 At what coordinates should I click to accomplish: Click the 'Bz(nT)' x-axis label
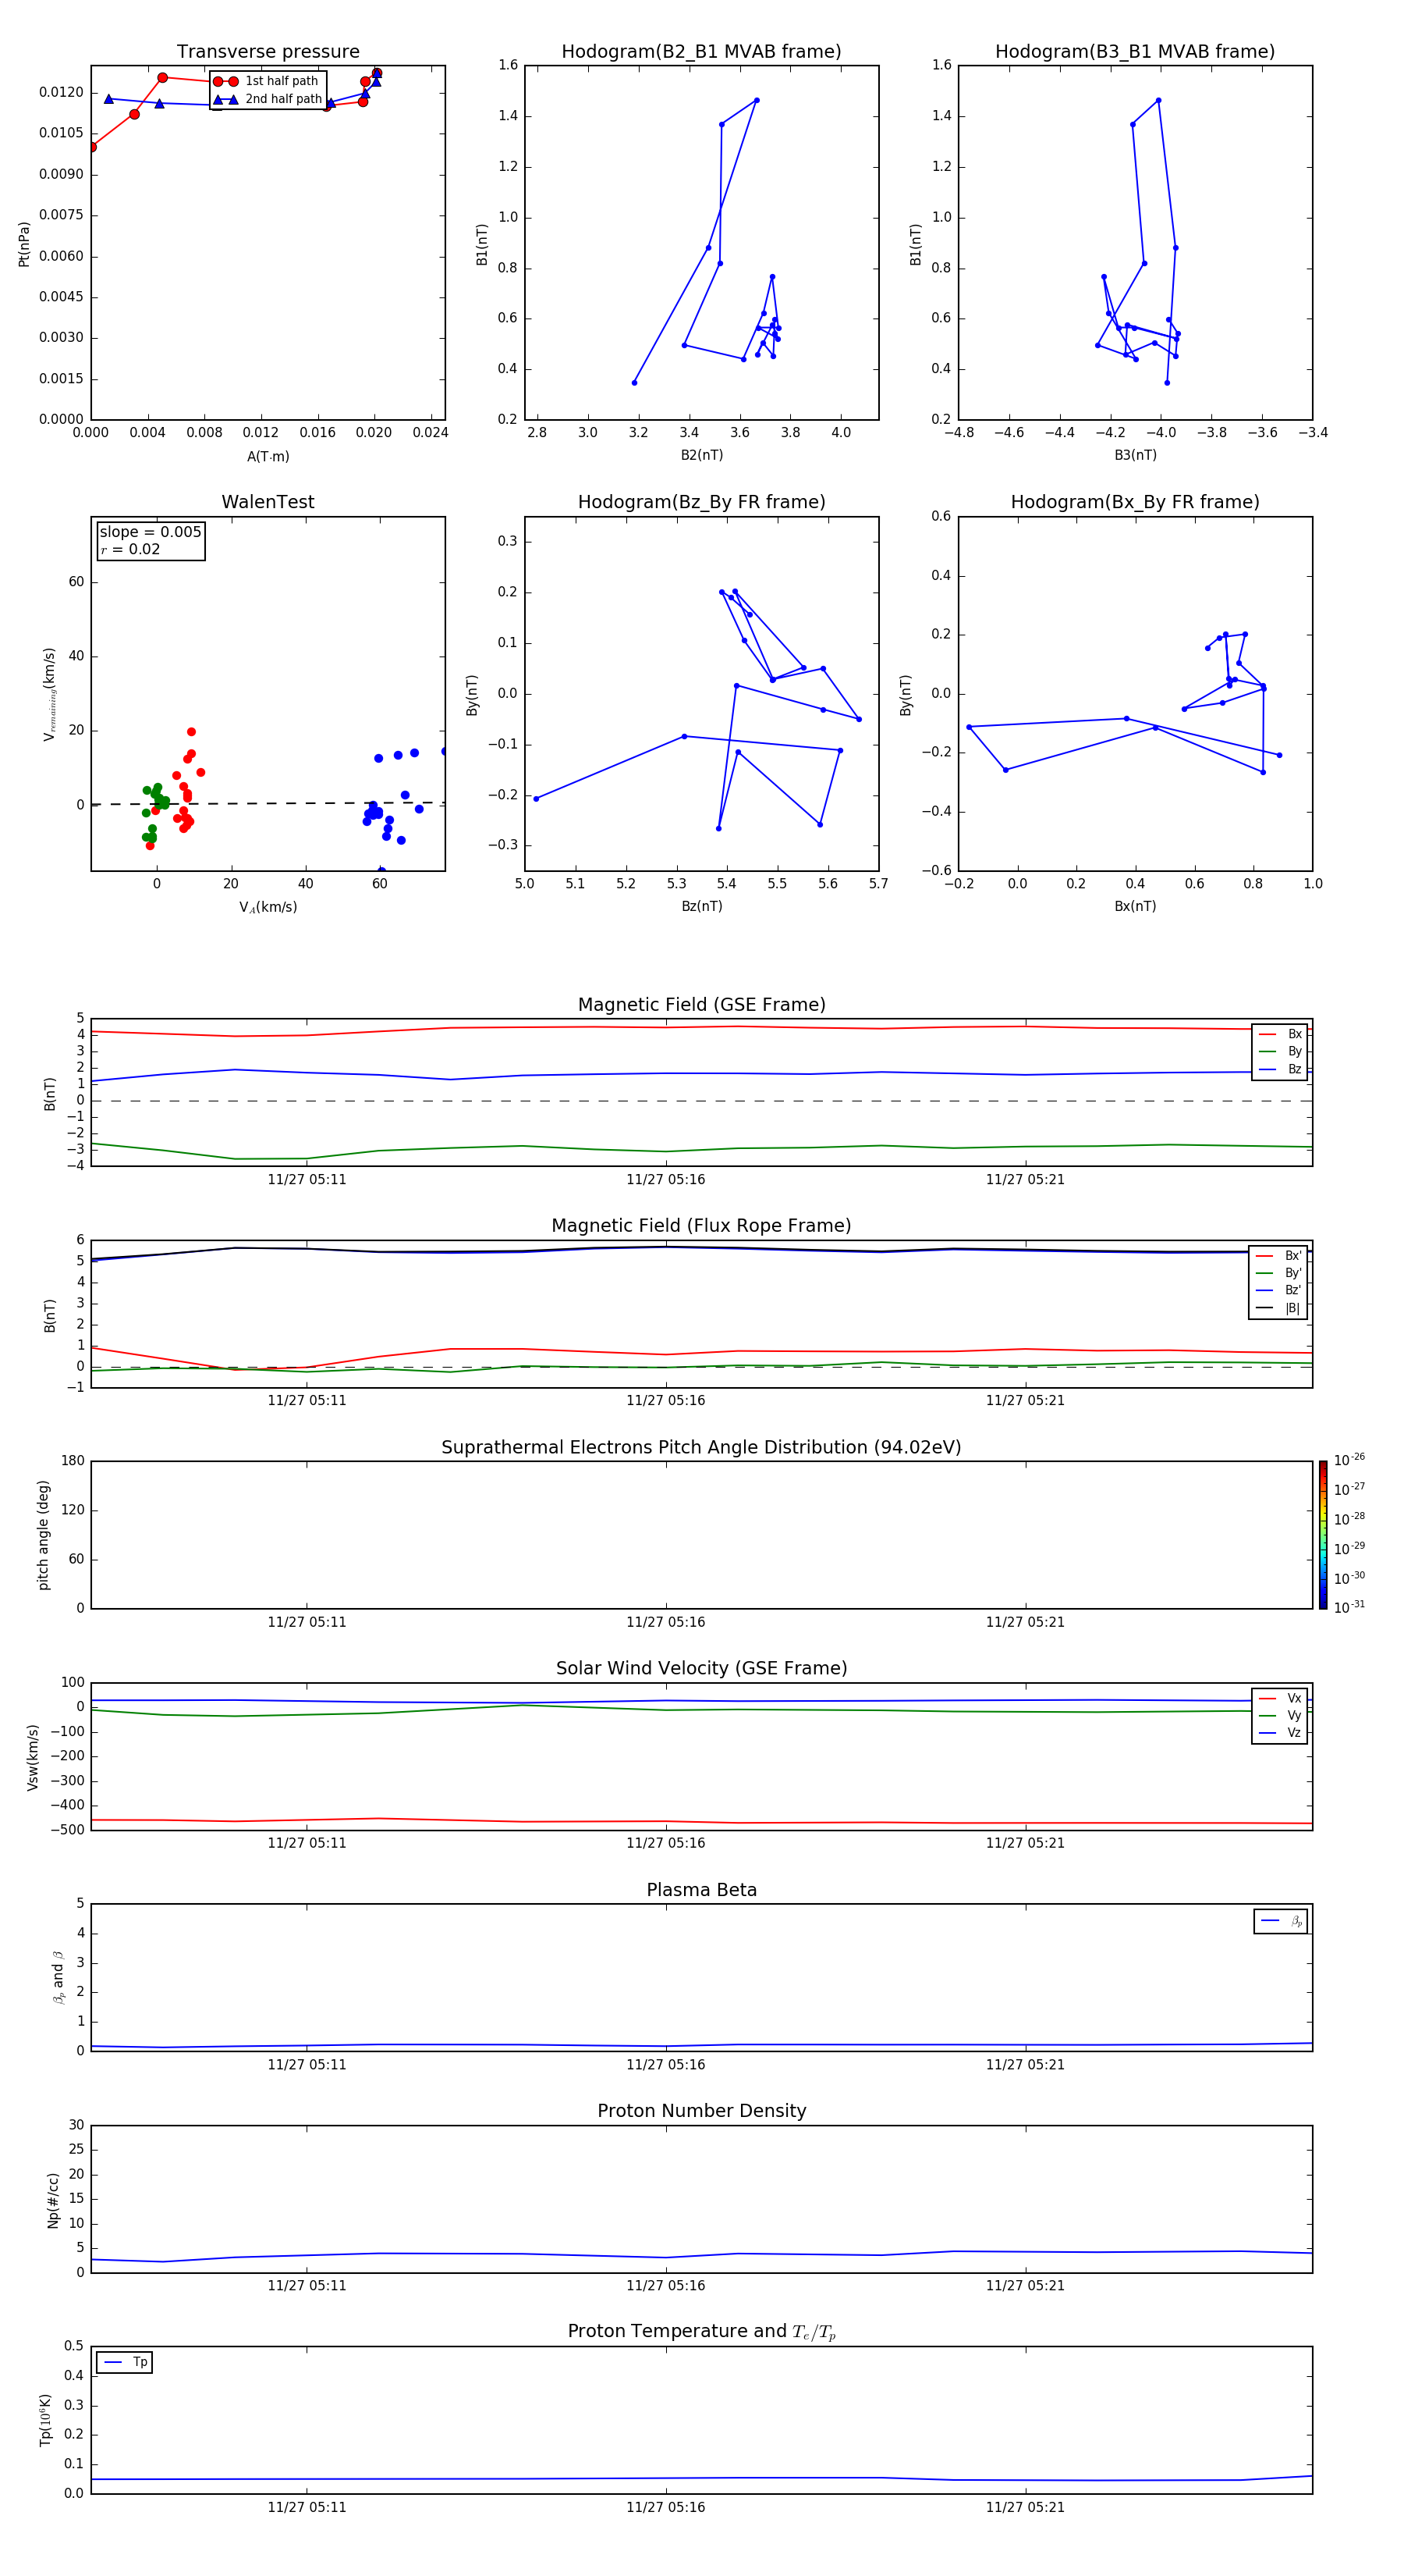point(701,906)
